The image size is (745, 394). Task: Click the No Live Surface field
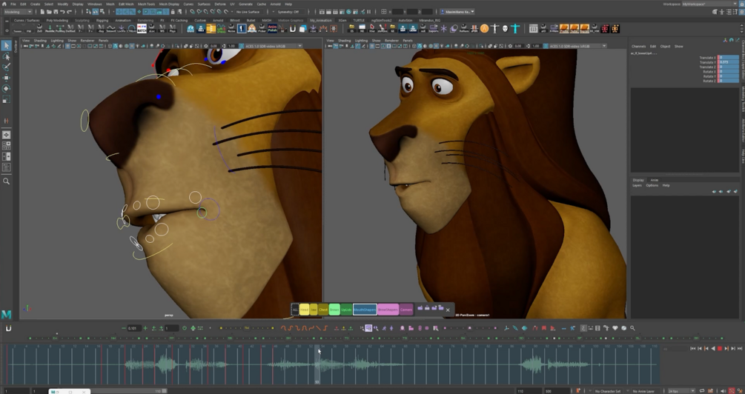(249, 12)
